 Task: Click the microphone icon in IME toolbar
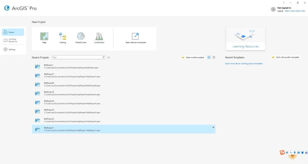pyautogui.click(x=295, y=153)
